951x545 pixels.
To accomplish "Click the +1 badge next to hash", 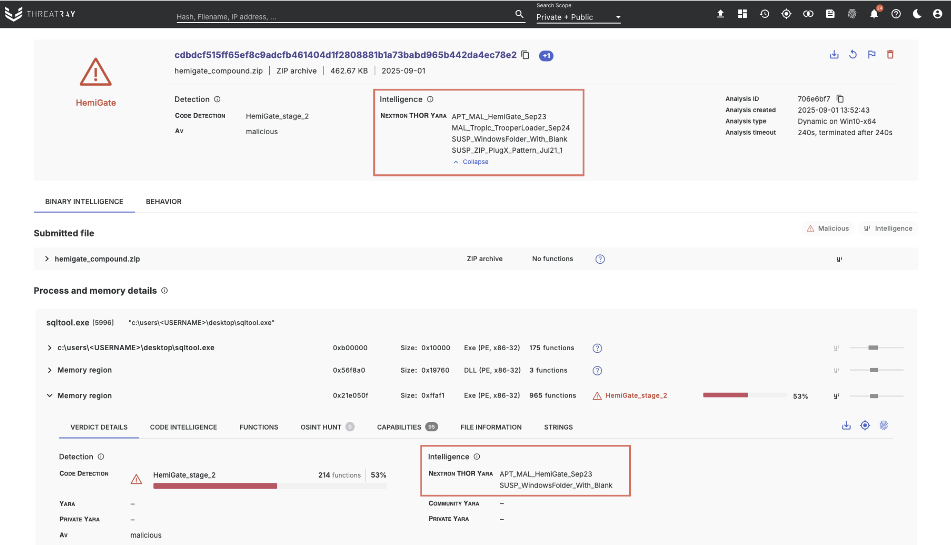I will [x=546, y=56].
